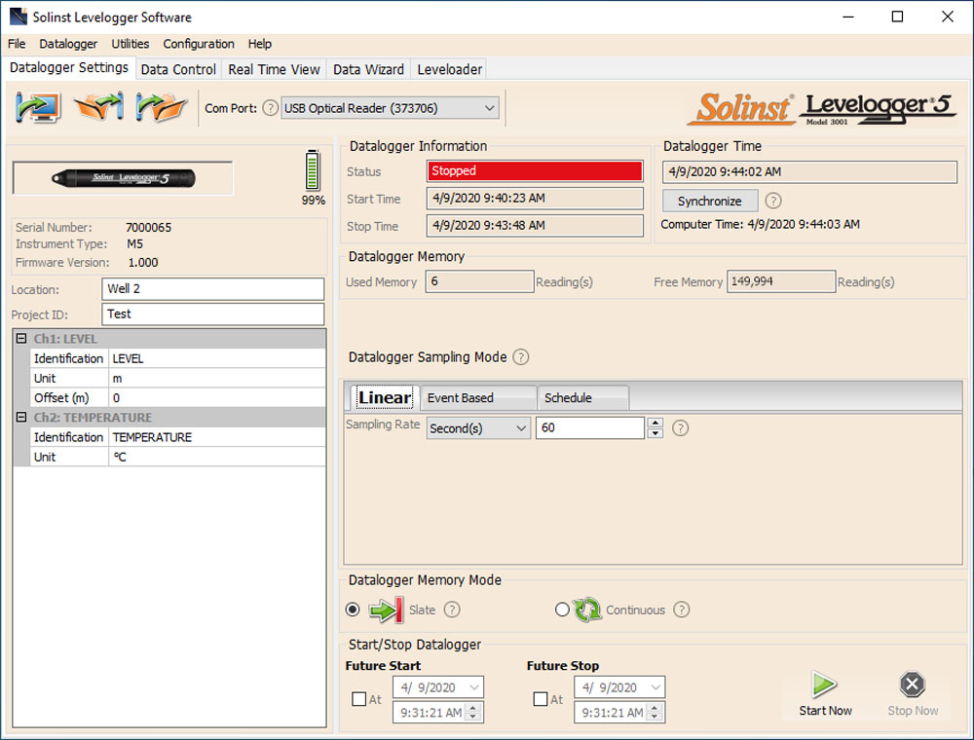Open the Datalogger menu
This screenshot has width=974, height=740.
click(68, 44)
